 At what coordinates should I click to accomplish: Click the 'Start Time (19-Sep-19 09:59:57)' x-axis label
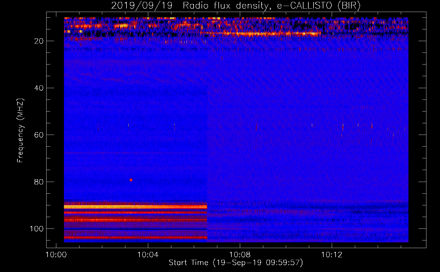[x=236, y=263]
